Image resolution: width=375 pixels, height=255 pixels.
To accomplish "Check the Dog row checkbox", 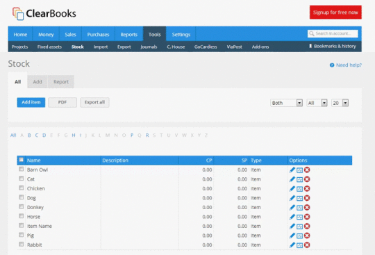I will coord(22,197).
